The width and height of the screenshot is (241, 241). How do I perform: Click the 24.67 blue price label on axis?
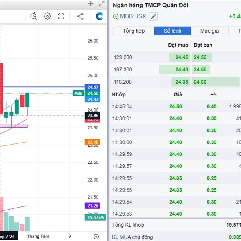(92, 87)
